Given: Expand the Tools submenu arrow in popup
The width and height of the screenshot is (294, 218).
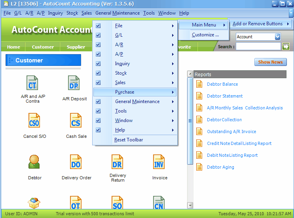Looking at the screenshot, I should coord(173,111).
